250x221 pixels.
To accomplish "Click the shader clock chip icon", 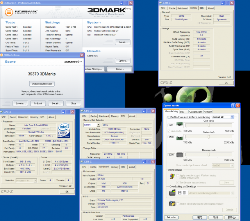I will pyautogui.click(x=180, y=138).
